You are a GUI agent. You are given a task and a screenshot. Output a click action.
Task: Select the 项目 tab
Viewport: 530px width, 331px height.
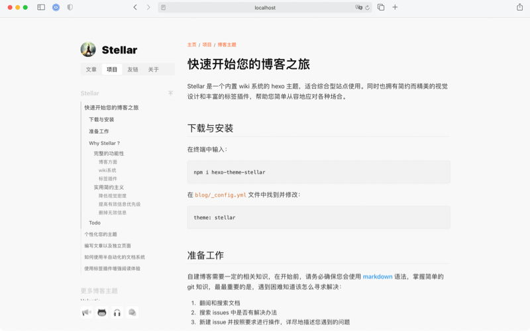tap(112, 70)
